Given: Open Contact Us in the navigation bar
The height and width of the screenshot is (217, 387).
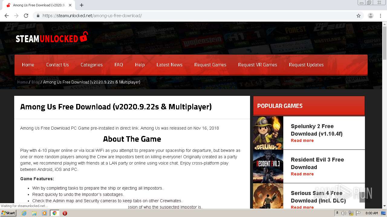Looking at the screenshot, I should [57, 65].
